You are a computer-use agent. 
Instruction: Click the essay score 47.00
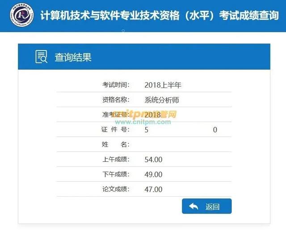[153, 189]
